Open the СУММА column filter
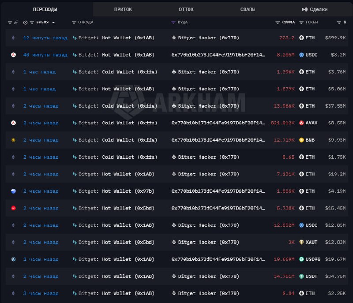 pyautogui.click(x=278, y=22)
